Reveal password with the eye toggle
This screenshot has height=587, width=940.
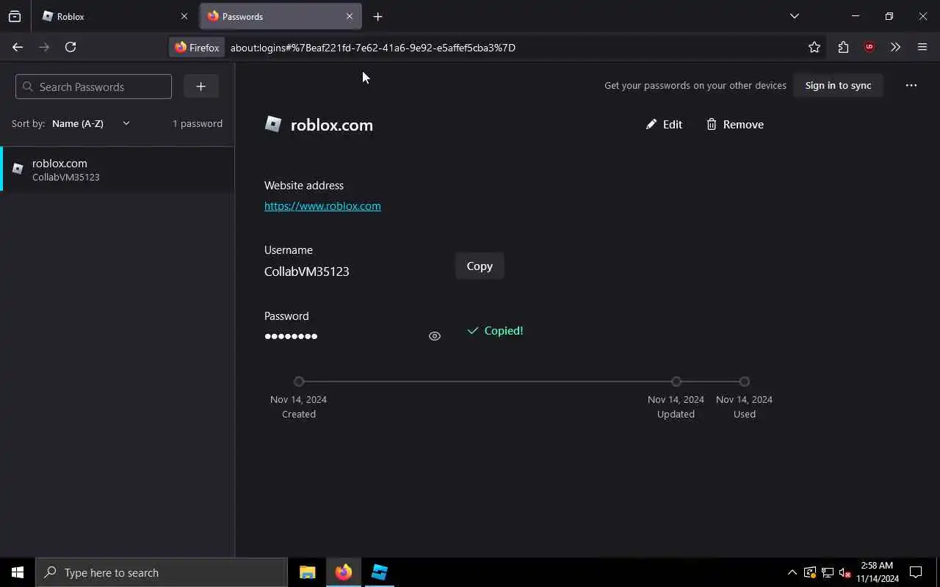[x=435, y=336]
